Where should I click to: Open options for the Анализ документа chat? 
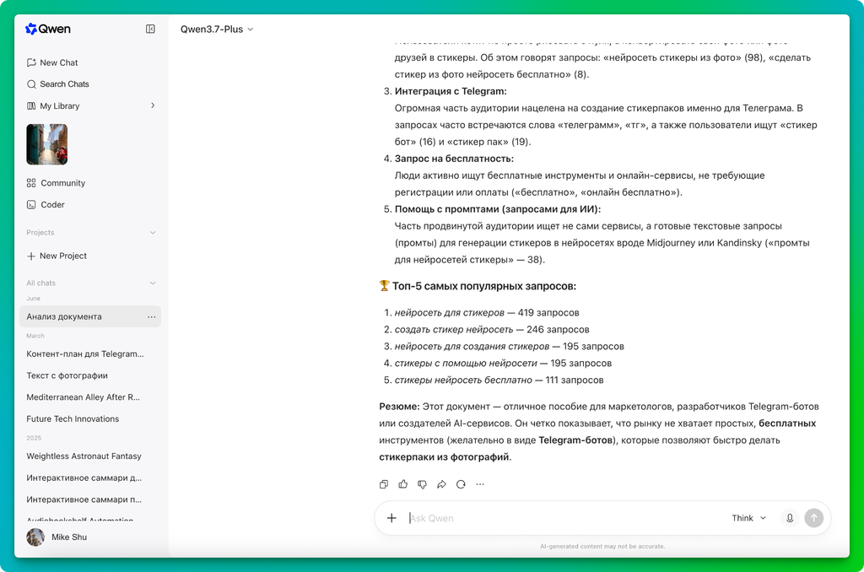(x=152, y=317)
